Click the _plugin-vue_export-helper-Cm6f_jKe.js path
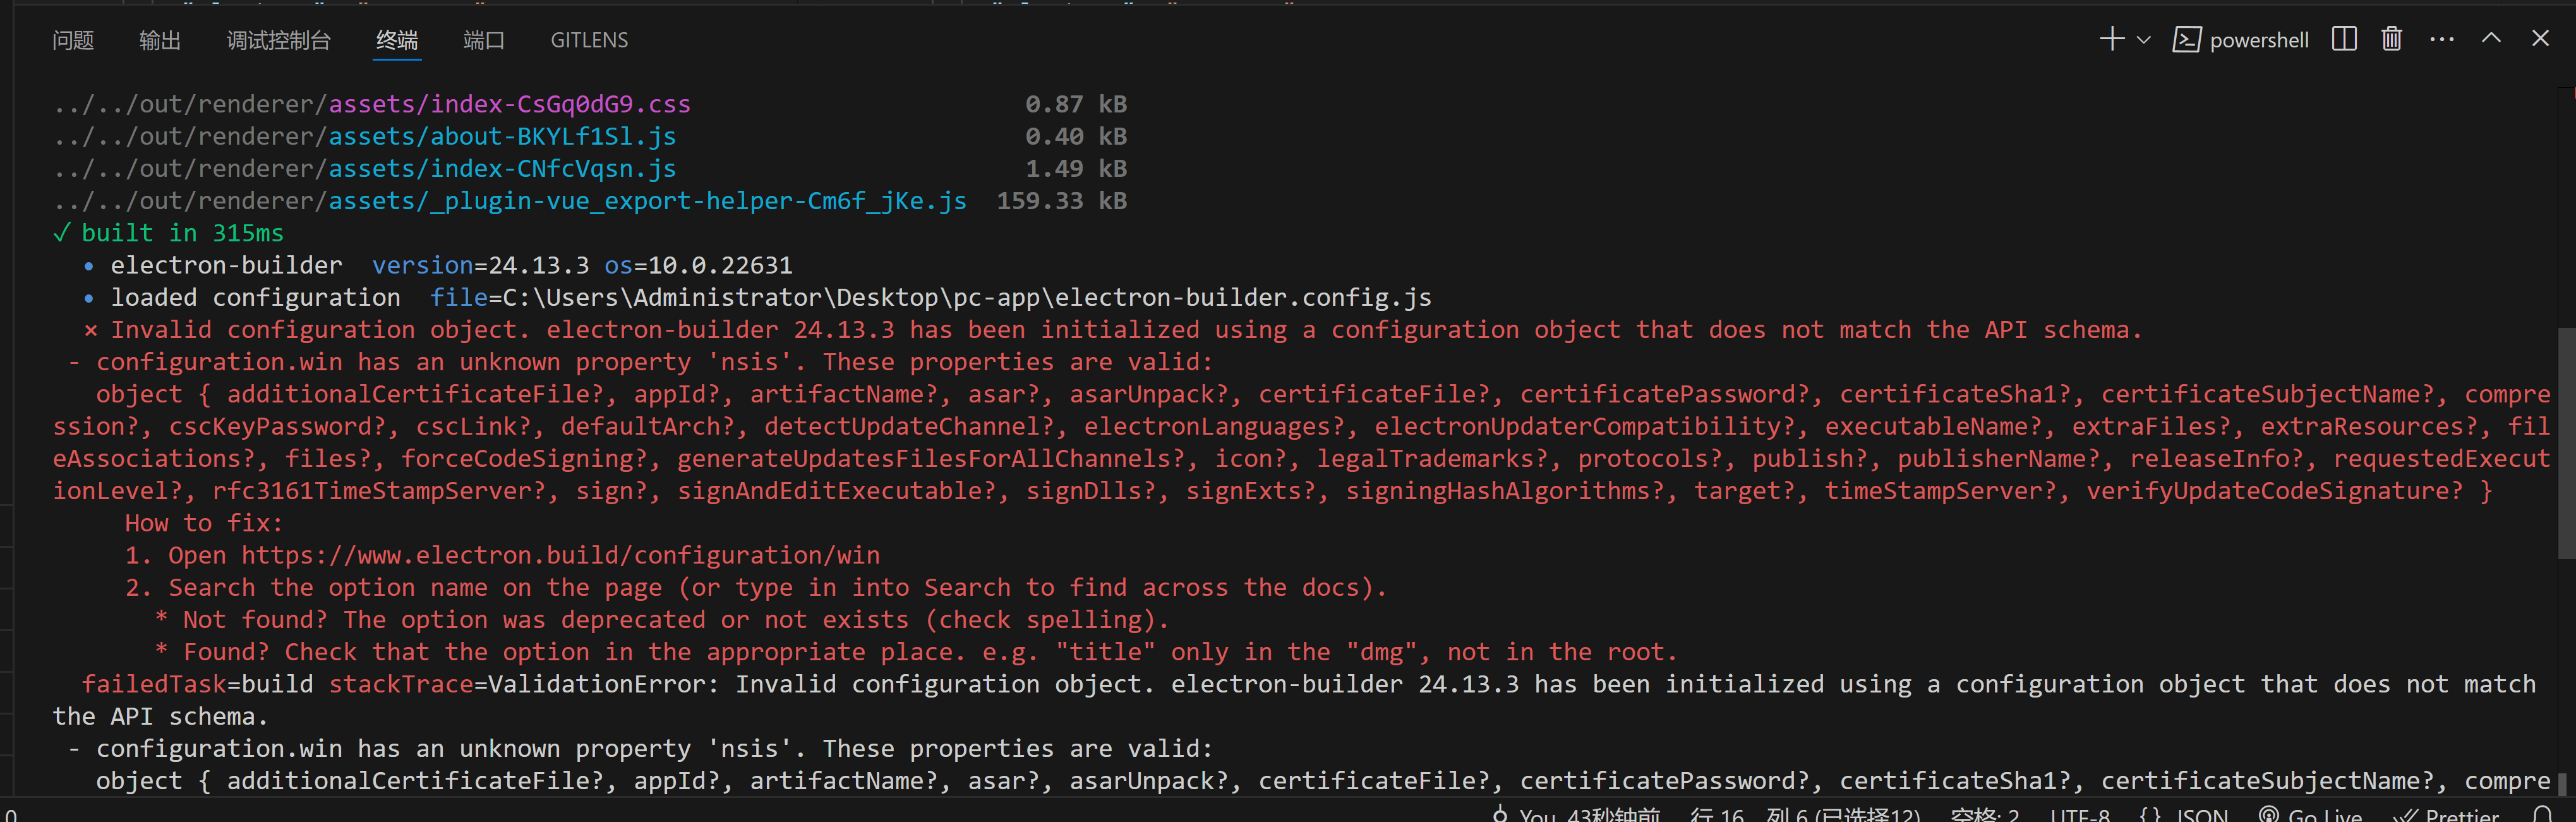This screenshot has height=822, width=2576. (648, 201)
